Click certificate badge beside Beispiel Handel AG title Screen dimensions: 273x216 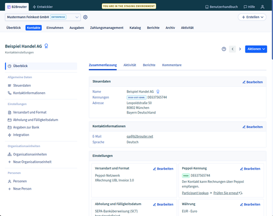46,46
